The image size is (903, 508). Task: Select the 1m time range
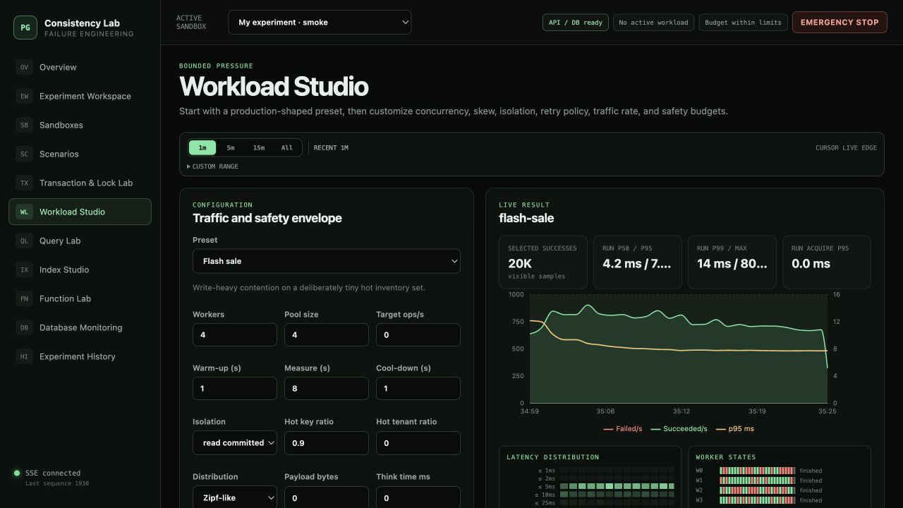tap(202, 147)
